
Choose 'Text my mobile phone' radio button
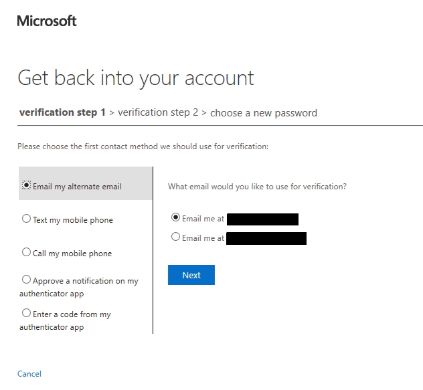tap(26, 219)
